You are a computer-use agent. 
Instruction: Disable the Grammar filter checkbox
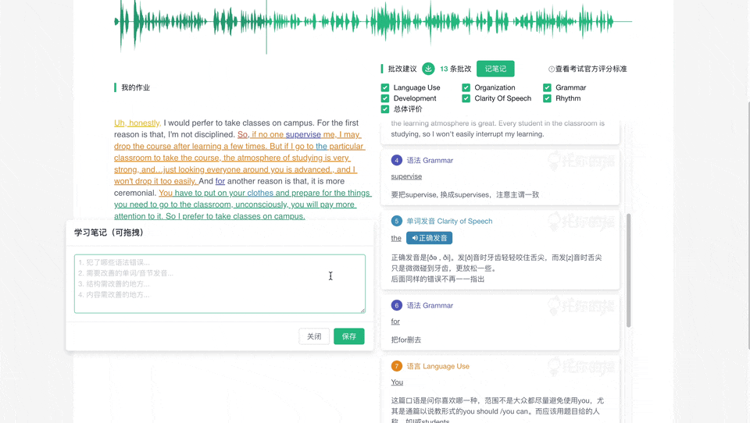[x=547, y=88]
